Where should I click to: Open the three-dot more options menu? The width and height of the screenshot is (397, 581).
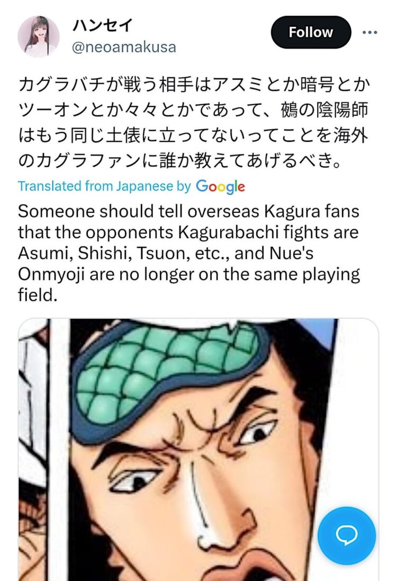tap(369, 32)
